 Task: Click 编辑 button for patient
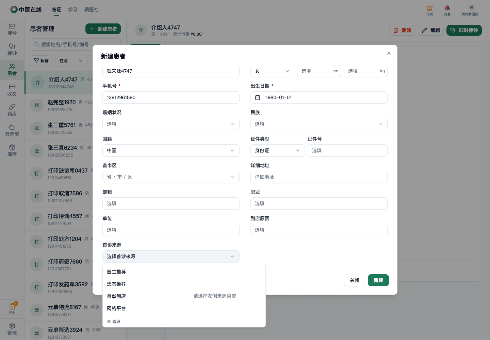(431, 30)
